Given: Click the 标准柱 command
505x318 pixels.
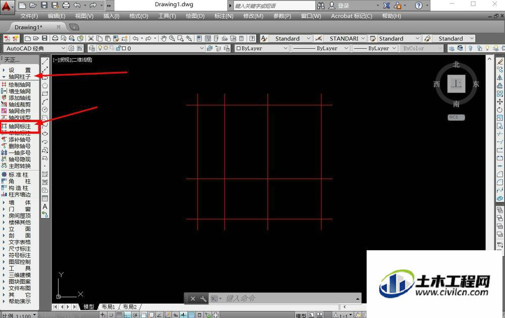Looking at the screenshot, I should 18,174.
